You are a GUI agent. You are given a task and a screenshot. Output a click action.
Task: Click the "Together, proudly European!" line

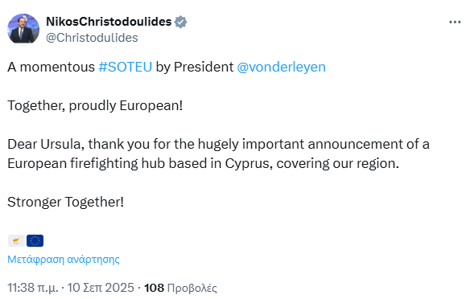95,106
